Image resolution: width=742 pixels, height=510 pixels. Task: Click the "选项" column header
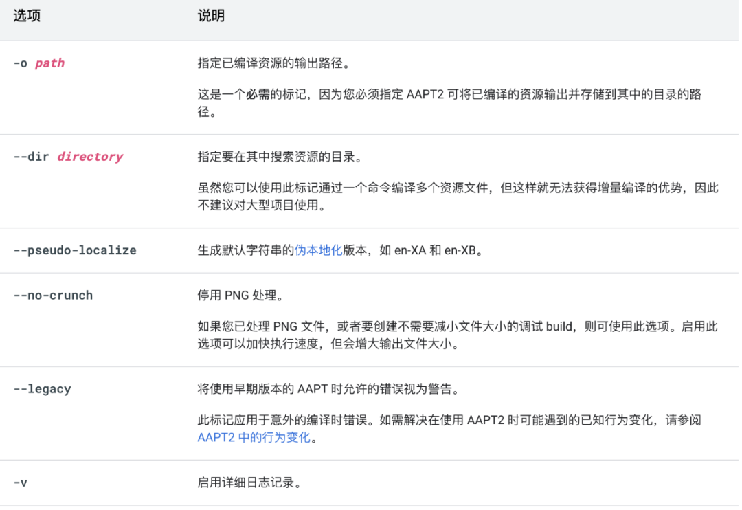(27, 16)
